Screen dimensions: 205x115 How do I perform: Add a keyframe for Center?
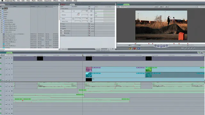point(91,19)
